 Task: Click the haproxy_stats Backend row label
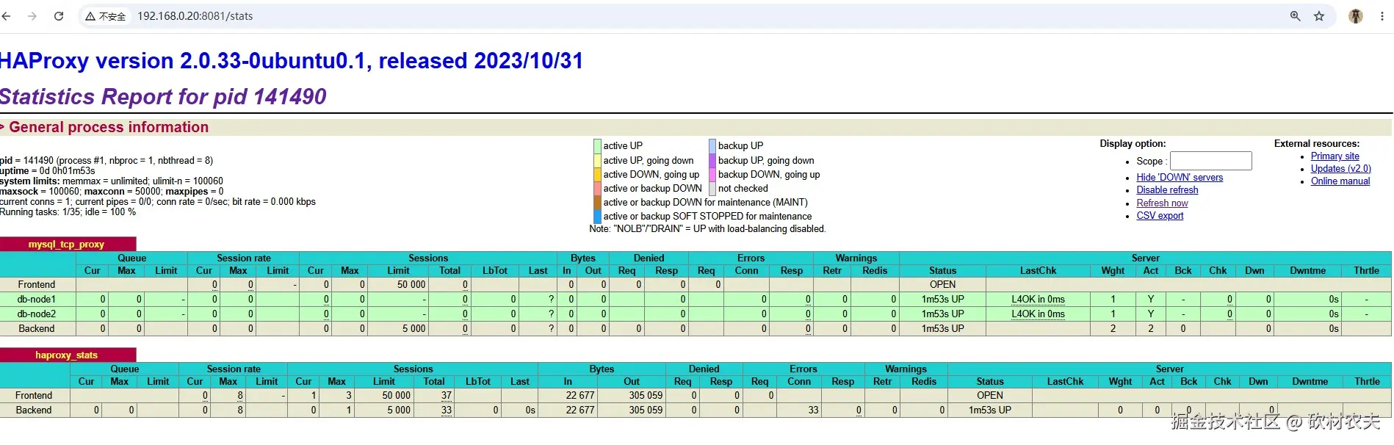coord(34,410)
